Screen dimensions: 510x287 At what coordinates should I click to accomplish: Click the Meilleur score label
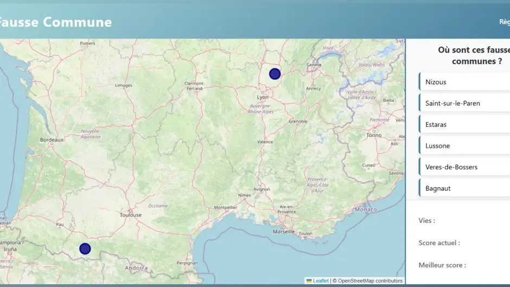coord(442,265)
